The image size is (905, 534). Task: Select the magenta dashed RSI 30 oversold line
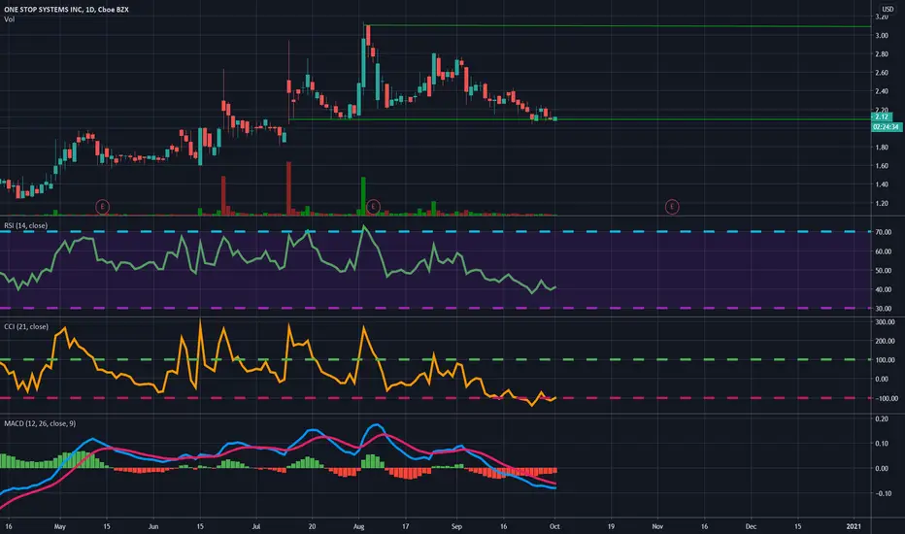click(x=435, y=309)
